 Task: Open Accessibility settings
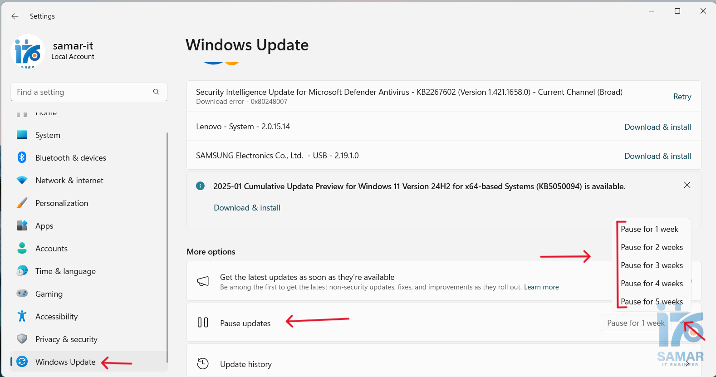tap(56, 317)
